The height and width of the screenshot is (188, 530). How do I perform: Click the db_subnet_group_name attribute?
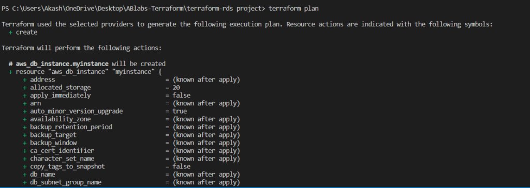point(66,183)
